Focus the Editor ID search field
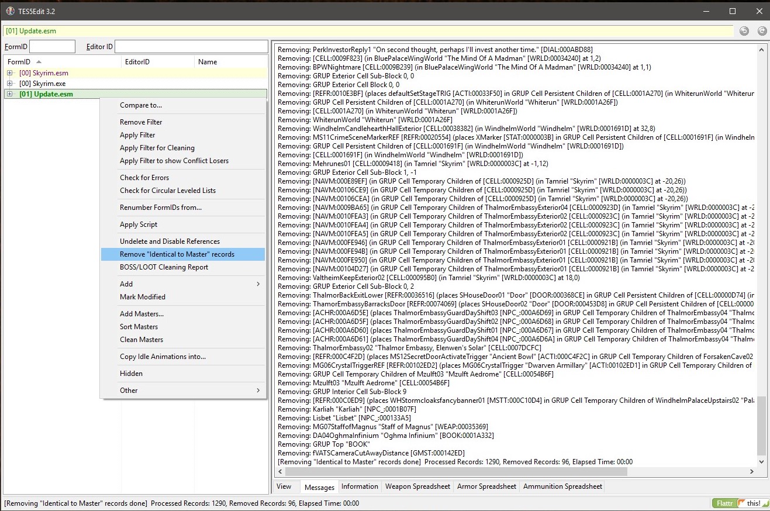770x511 pixels. pos(191,47)
